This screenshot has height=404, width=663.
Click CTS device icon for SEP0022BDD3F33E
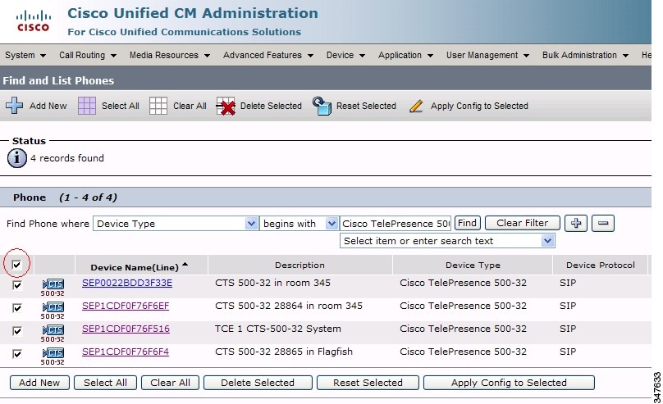pos(53,287)
